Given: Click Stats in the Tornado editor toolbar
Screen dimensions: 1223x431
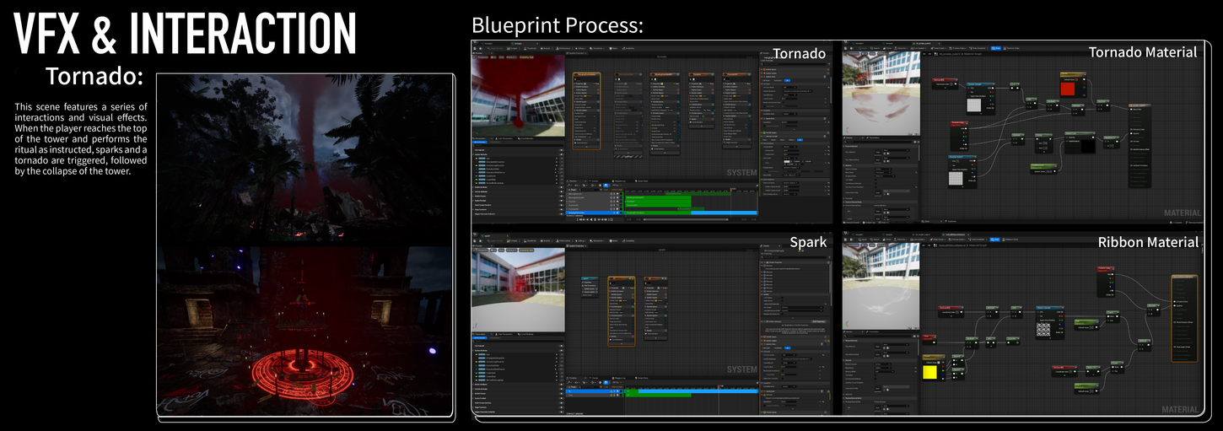Looking at the screenshot, I should tap(613, 48).
